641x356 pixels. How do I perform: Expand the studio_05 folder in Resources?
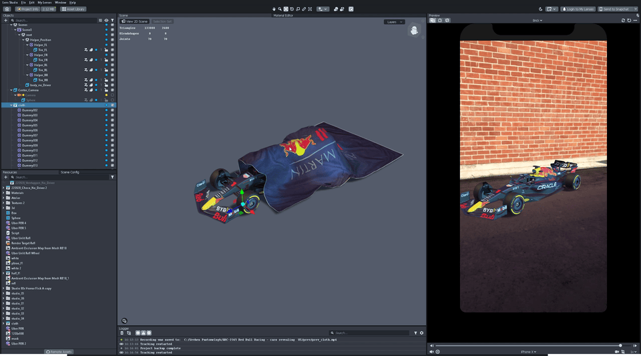[x=4, y=293]
